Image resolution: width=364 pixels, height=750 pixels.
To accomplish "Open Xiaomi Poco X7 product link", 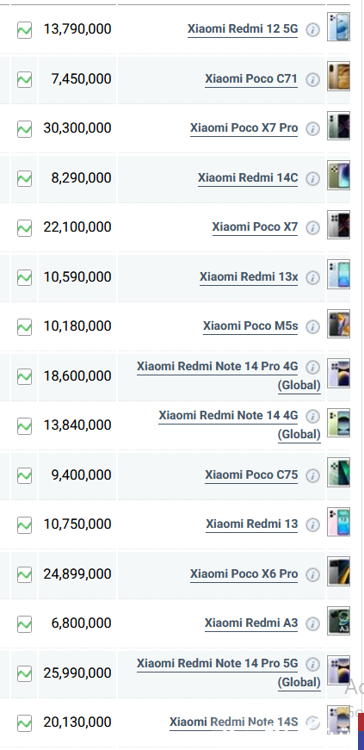I will [255, 226].
